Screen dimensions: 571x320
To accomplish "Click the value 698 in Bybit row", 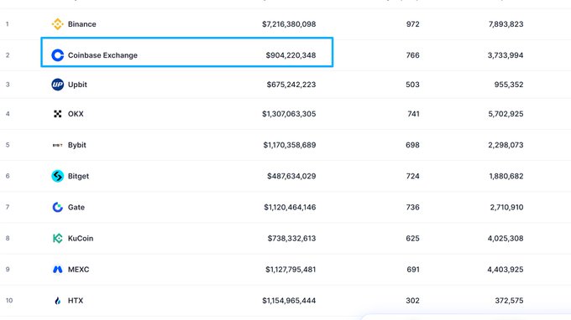I will click(412, 145).
